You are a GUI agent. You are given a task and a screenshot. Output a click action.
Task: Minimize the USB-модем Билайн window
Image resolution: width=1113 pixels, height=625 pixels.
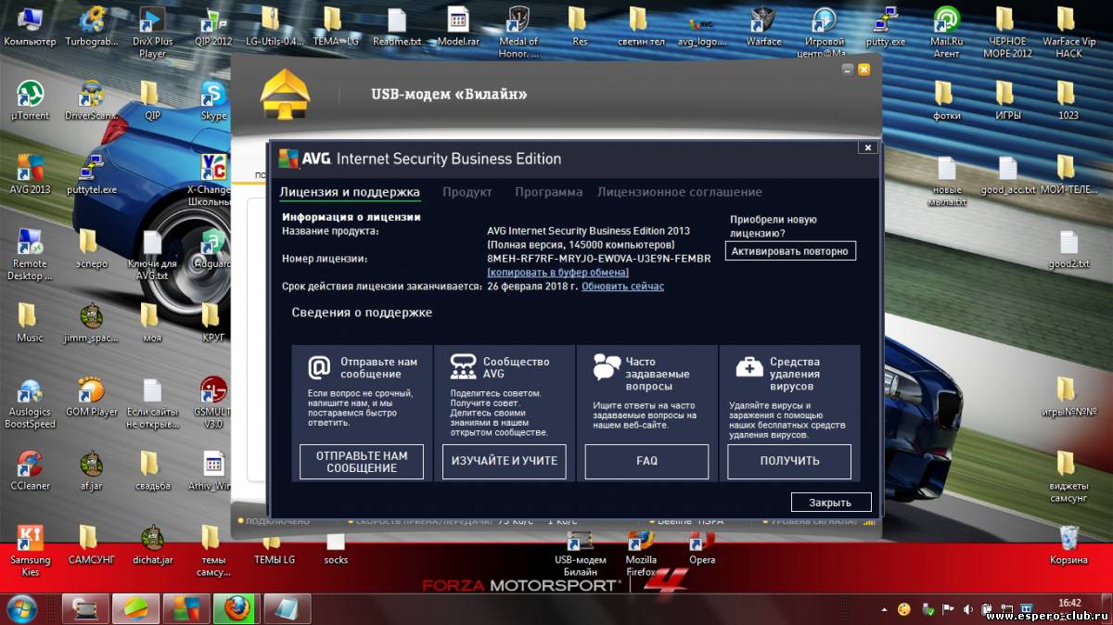coord(847,70)
